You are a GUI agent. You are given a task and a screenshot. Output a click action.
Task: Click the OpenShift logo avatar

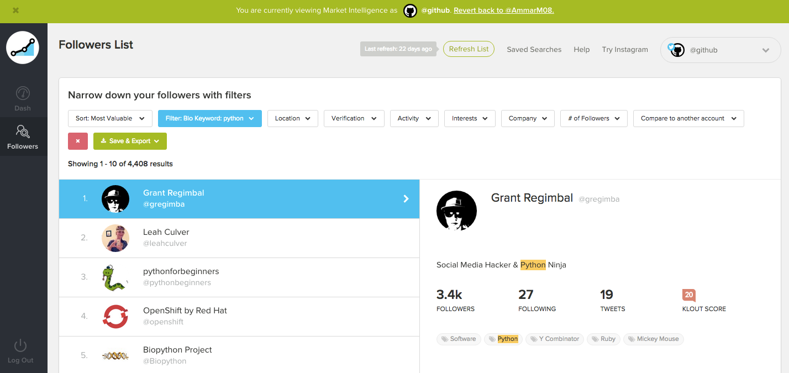(x=115, y=317)
